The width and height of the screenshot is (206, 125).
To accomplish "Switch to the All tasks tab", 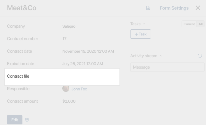I will [x=200, y=24].
